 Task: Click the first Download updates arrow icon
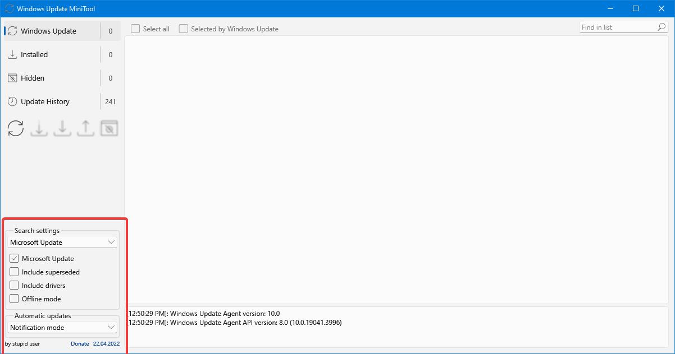point(39,128)
